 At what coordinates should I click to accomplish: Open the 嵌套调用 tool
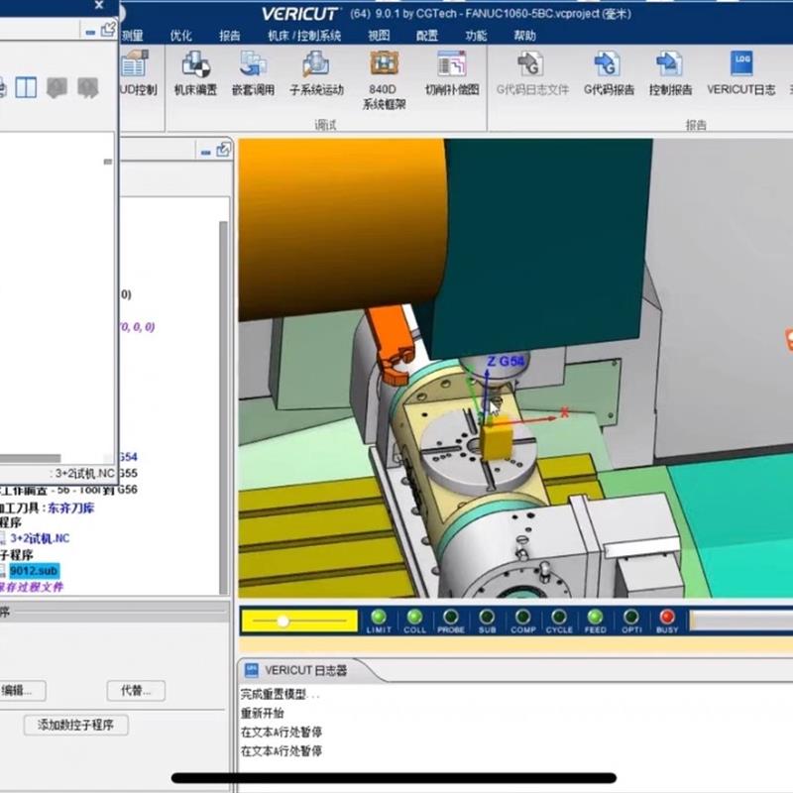pyautogui.click(x=253, y=73)
